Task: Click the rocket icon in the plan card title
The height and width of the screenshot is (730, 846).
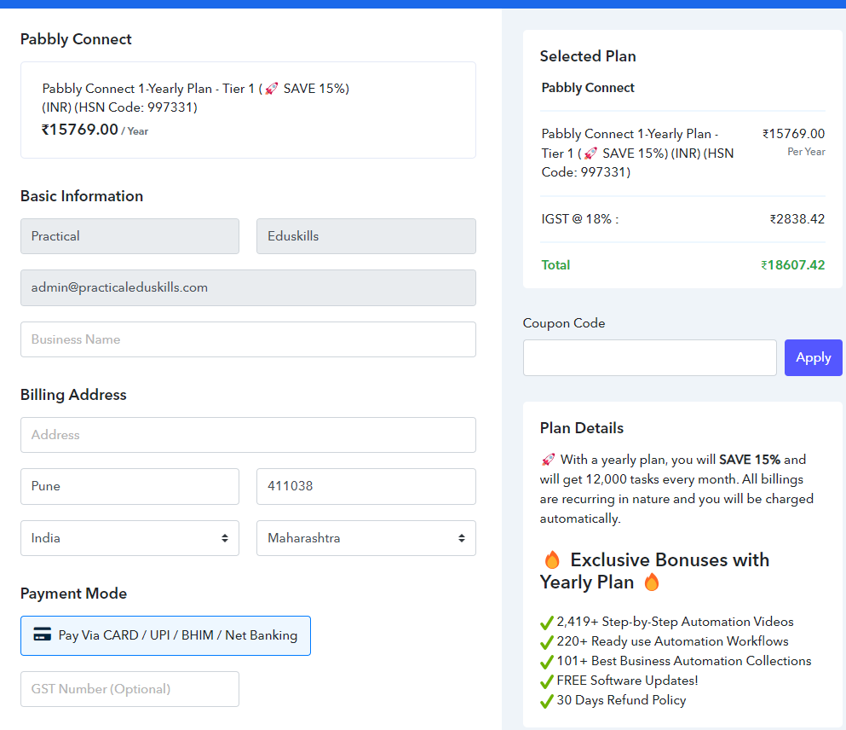Action: pyautogui.click(x=272, y=88)
